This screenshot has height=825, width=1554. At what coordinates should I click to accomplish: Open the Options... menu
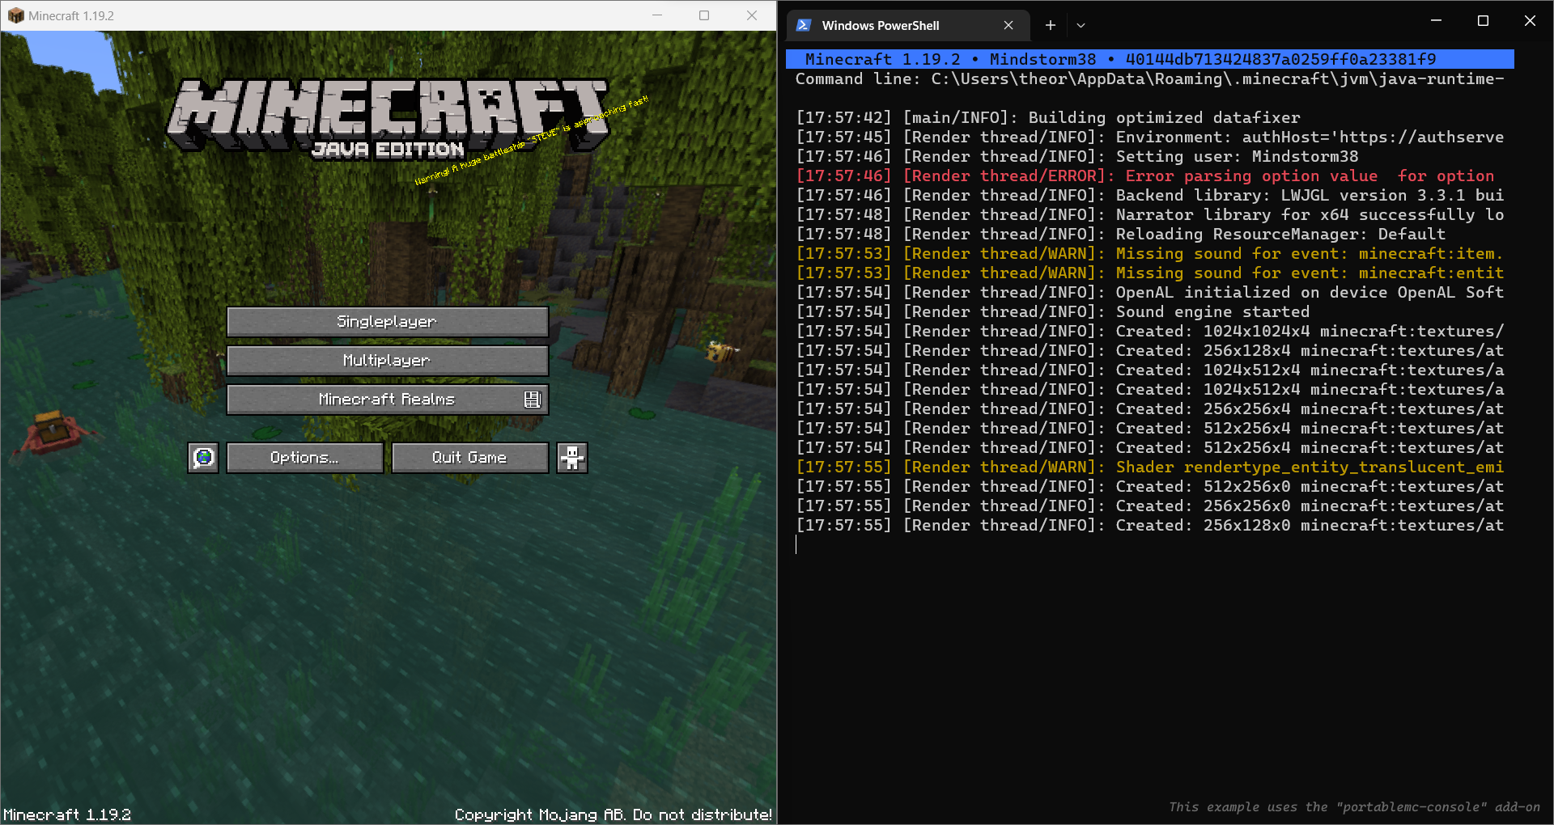tap(305, 458)
